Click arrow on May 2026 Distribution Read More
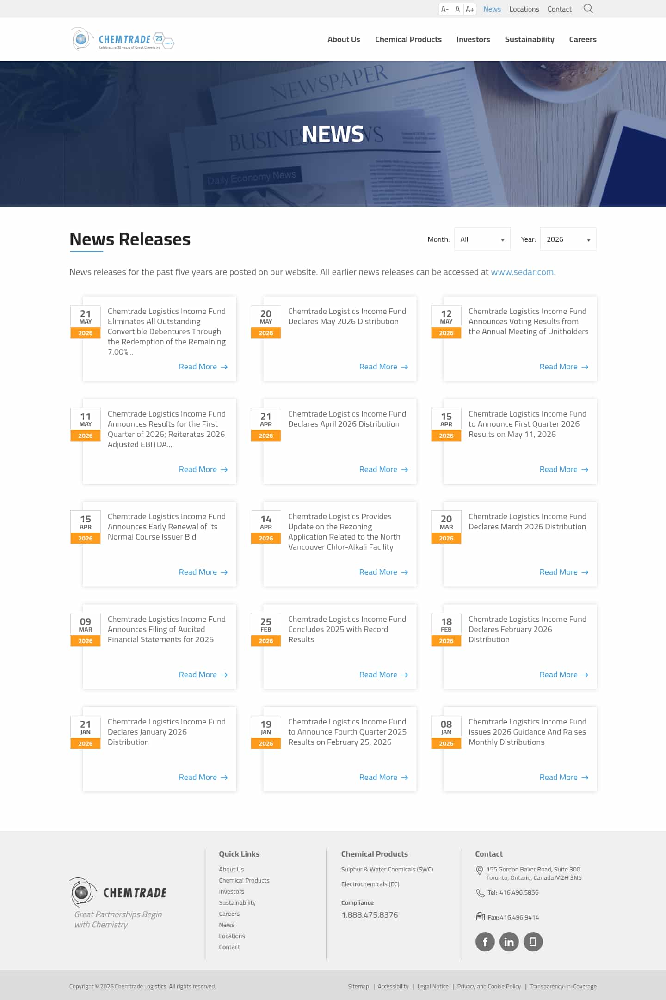Image resolution: width=666 pixels, height=1000 pixels. coord(405,367)
